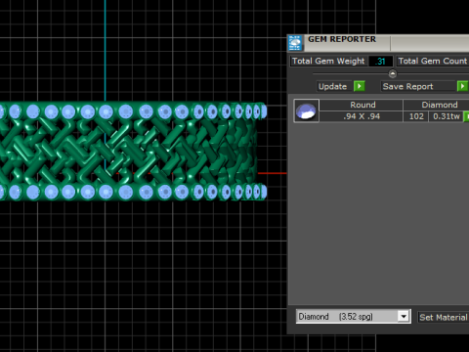
Task: Click the green arrow next to 0.31tw
Action: 466,116
